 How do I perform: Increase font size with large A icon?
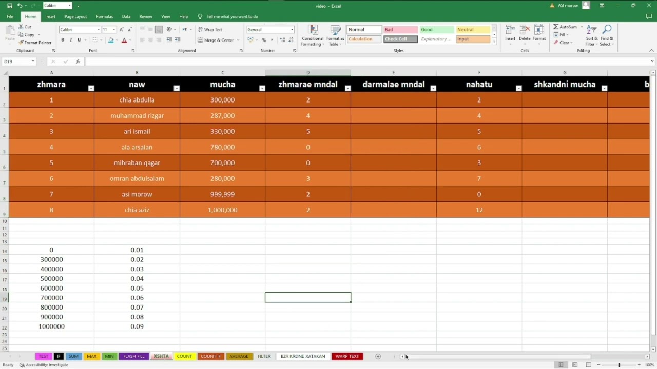[122, 30]
